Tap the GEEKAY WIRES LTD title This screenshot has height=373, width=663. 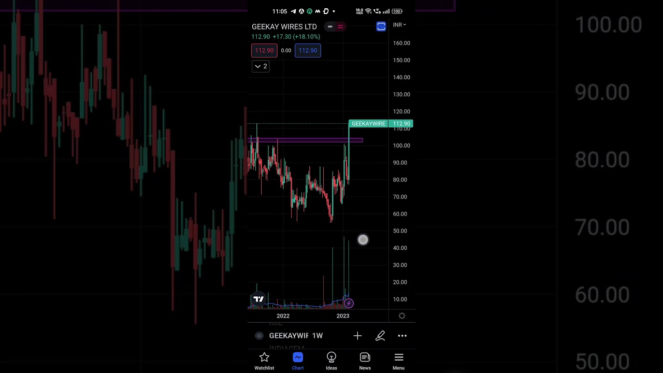point(284,26)
